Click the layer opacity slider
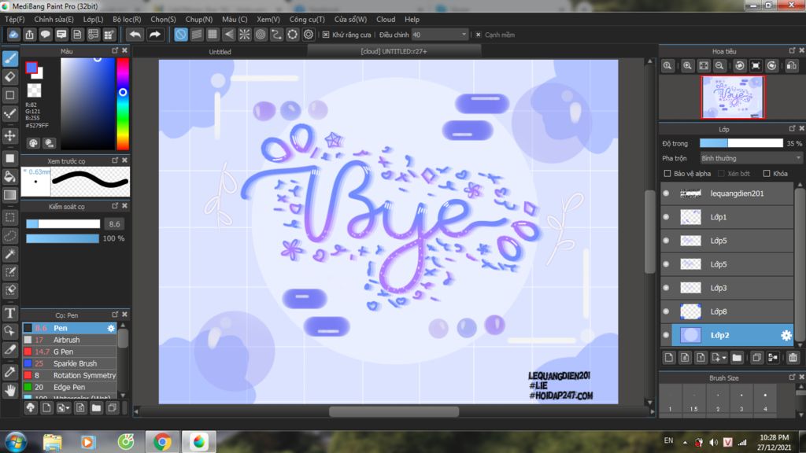The height and width of the screenshot is (453, 806). pos(741,143)
